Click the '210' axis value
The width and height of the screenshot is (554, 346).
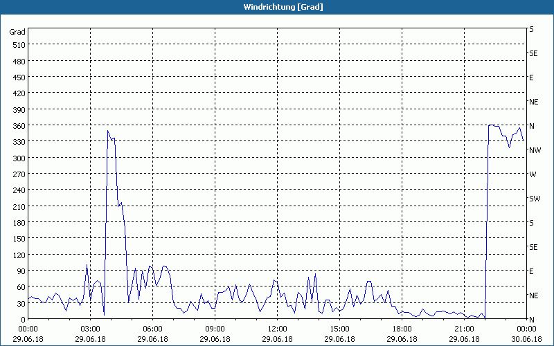(x=19, y=206)
